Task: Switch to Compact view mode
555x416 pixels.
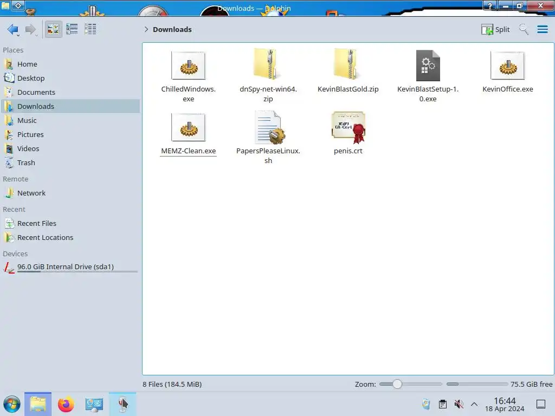Action: pos(72,29)
